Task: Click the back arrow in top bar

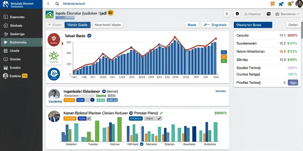Action: coord(48,4)
